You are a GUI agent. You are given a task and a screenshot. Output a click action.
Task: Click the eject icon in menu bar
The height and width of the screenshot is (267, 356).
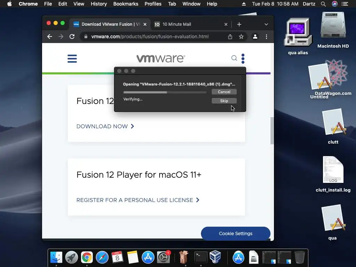point(244,4)
